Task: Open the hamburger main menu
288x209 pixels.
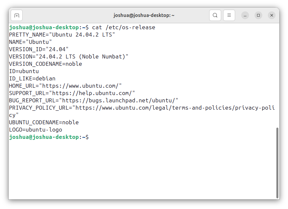Action: (x=229, y=15)
